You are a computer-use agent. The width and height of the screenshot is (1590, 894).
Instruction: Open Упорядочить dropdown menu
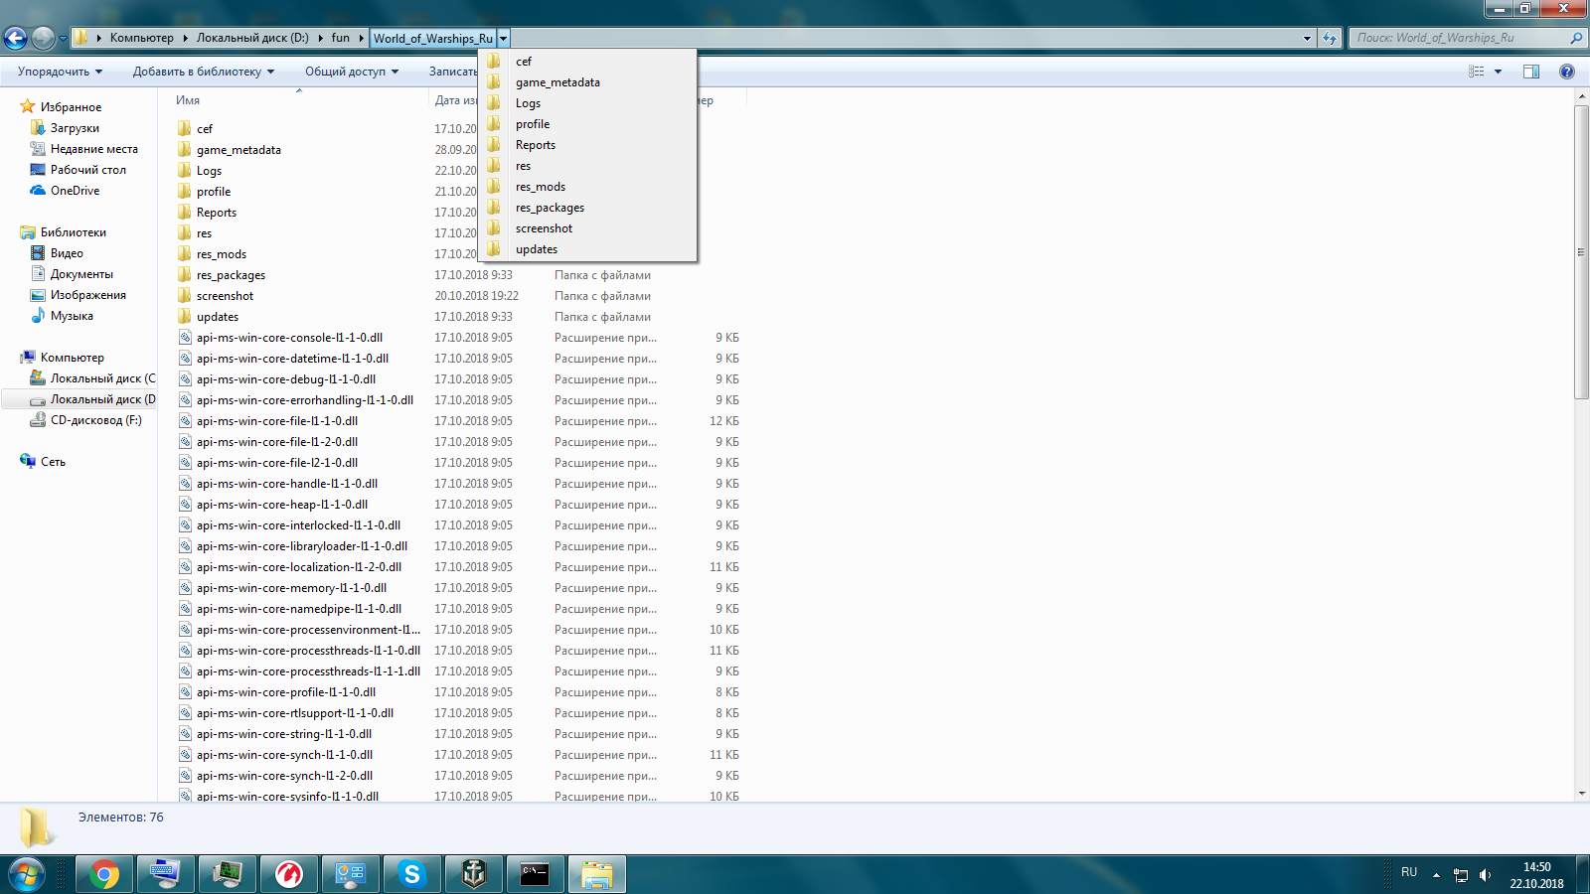click(60, 72)
